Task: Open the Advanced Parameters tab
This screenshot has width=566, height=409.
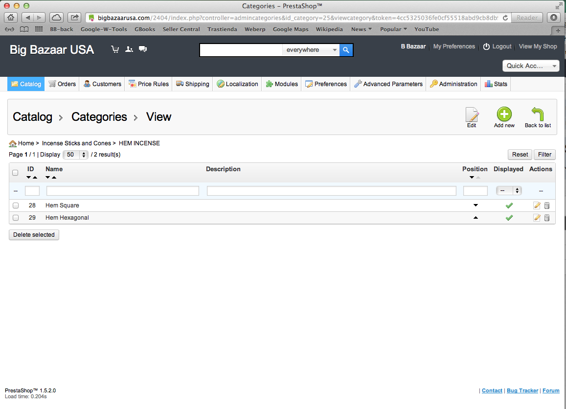Action: 388,84
